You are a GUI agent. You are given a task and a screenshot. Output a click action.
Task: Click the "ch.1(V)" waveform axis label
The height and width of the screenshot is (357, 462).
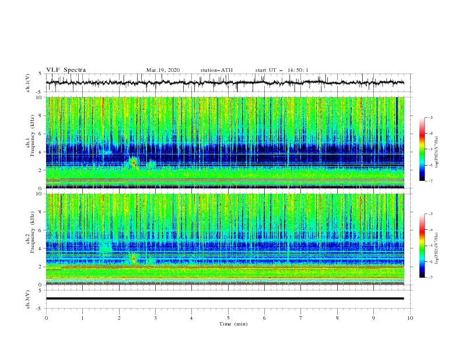pyautogui.click(x=28, y=83)
